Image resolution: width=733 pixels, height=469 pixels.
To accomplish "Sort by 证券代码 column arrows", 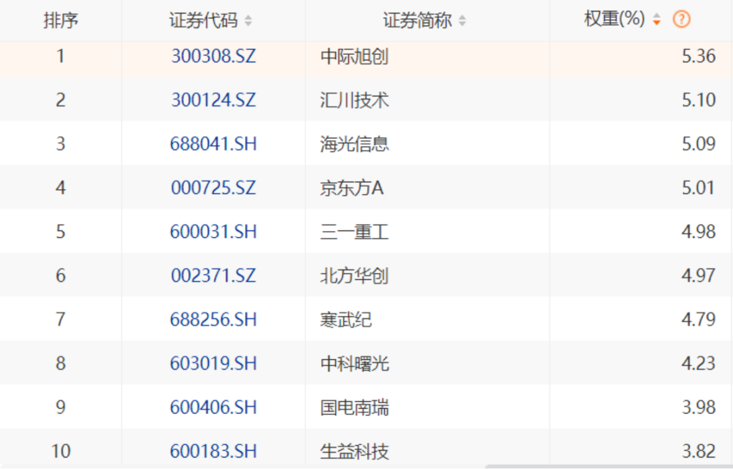I will (x=248, y=20).
